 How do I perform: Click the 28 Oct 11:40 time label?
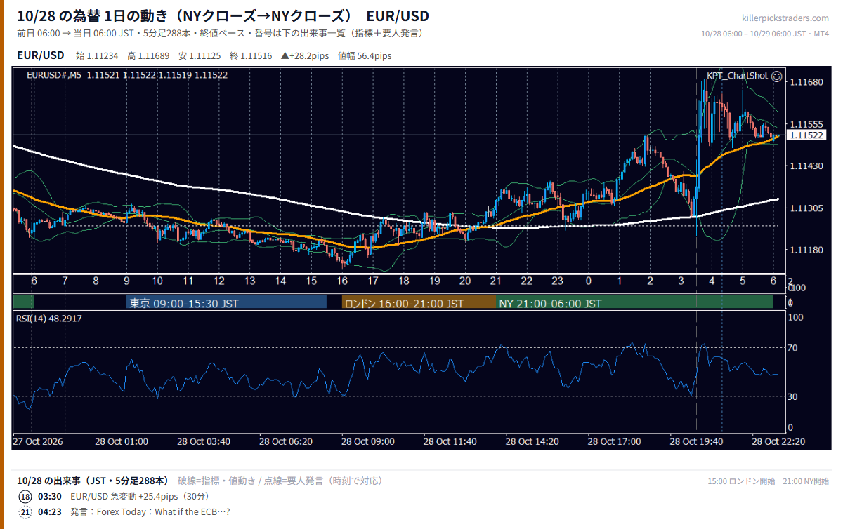point(450,442)
